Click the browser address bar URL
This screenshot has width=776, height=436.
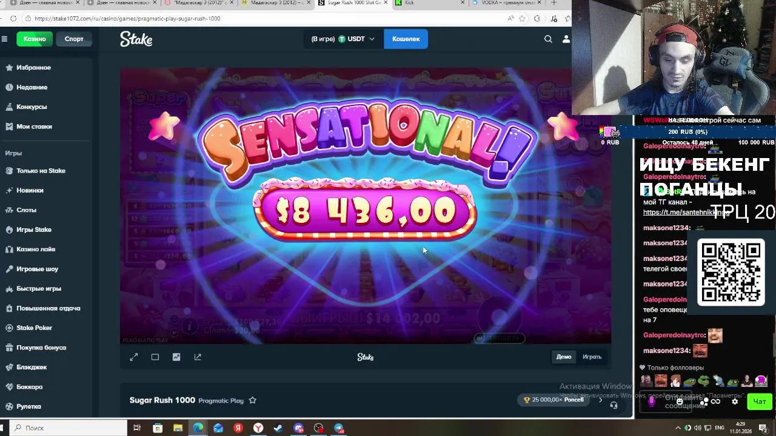click(127, 18)
